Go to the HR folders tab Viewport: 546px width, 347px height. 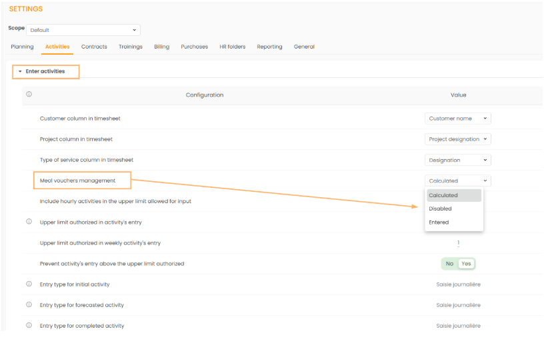click(x=232, y=47)
